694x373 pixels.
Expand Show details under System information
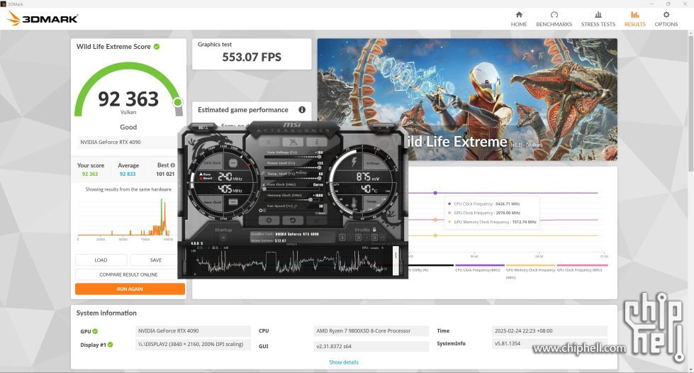(344, 362)
